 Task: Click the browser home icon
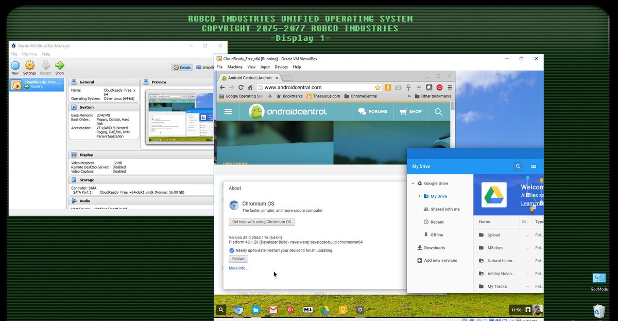(x=250, y=88)
